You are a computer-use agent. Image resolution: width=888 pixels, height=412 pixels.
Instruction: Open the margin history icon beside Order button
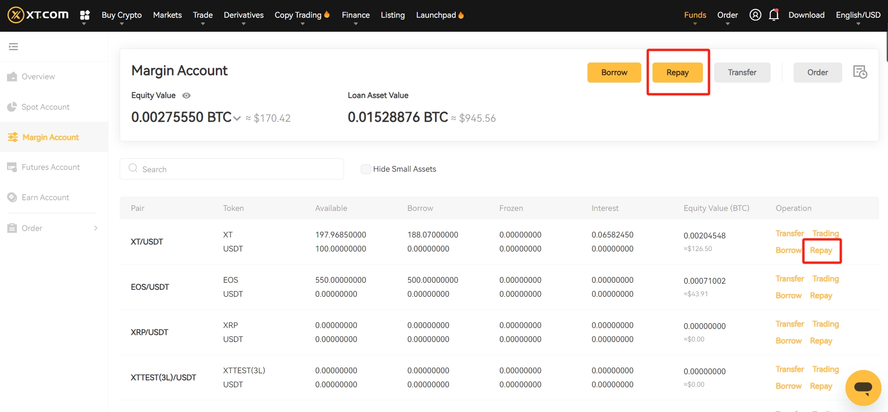point(860,72)
